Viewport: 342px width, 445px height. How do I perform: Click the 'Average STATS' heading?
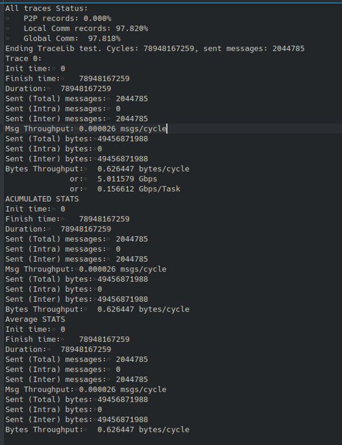pyautogui.click(x=35, y=320)
